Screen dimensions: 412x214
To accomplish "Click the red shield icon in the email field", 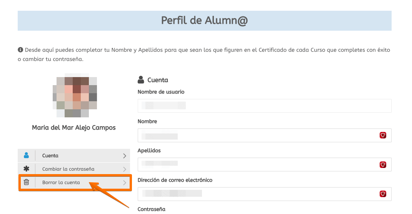I will tap(383, 194).
